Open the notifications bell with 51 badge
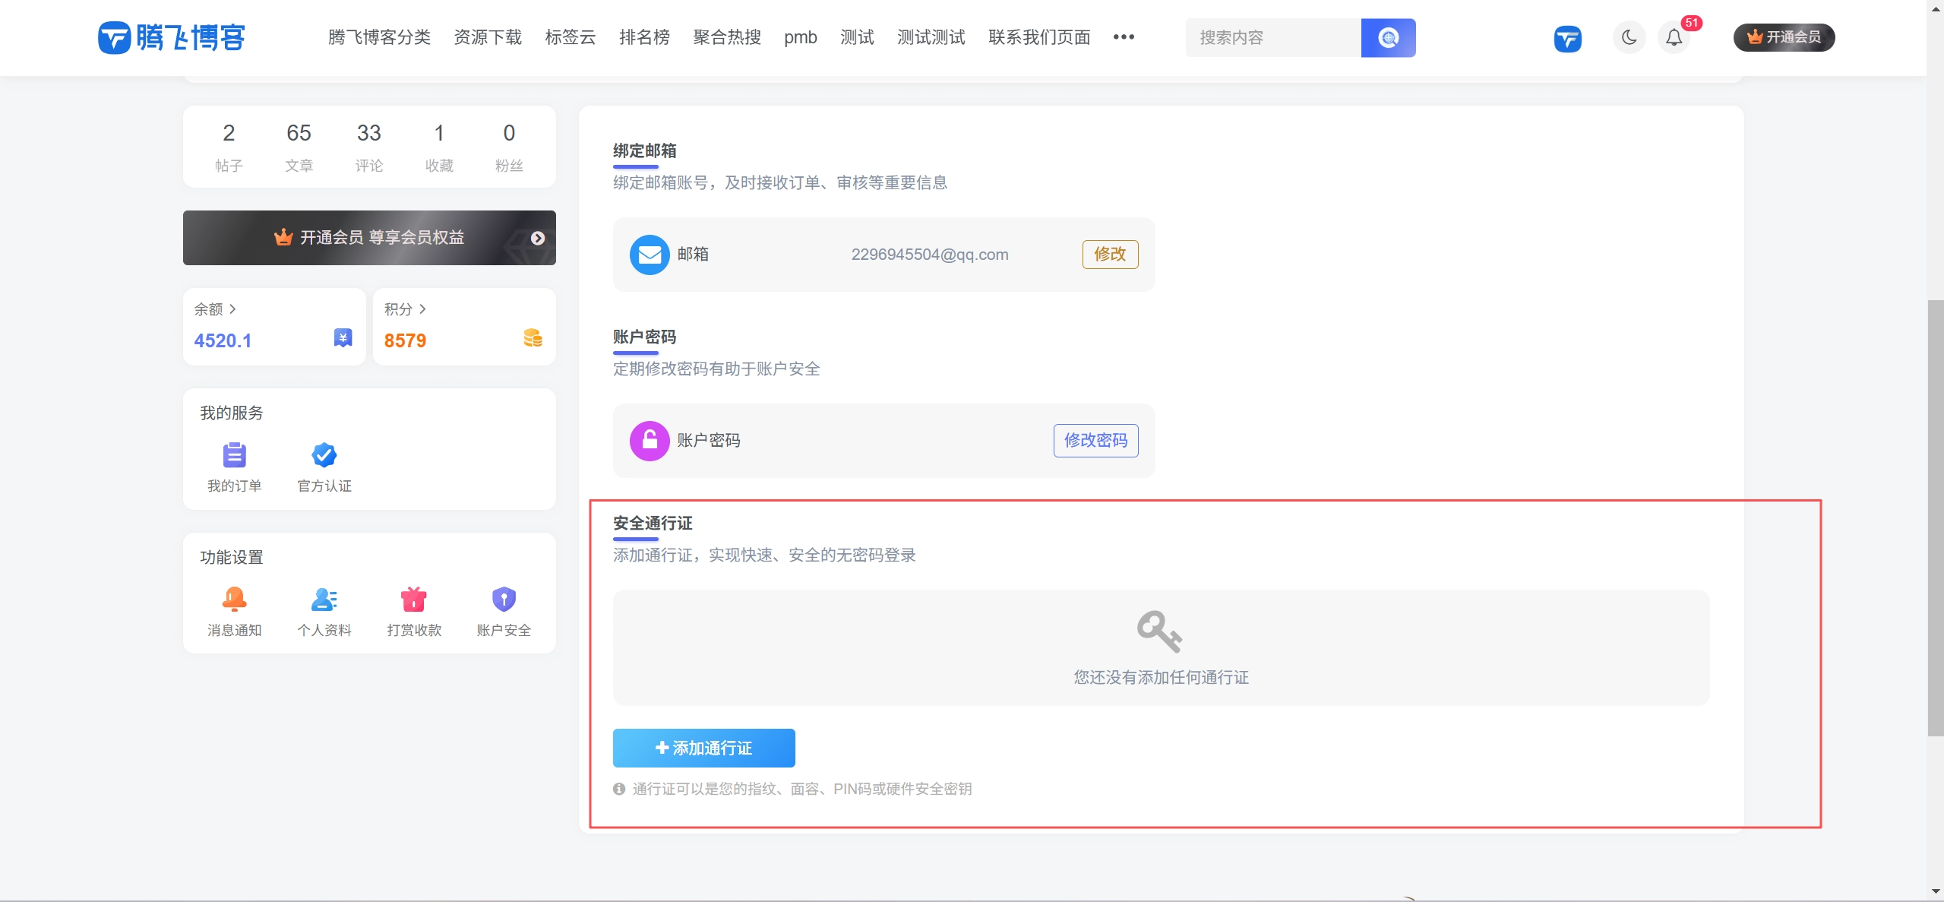1944x902 pixels. 1674,37
